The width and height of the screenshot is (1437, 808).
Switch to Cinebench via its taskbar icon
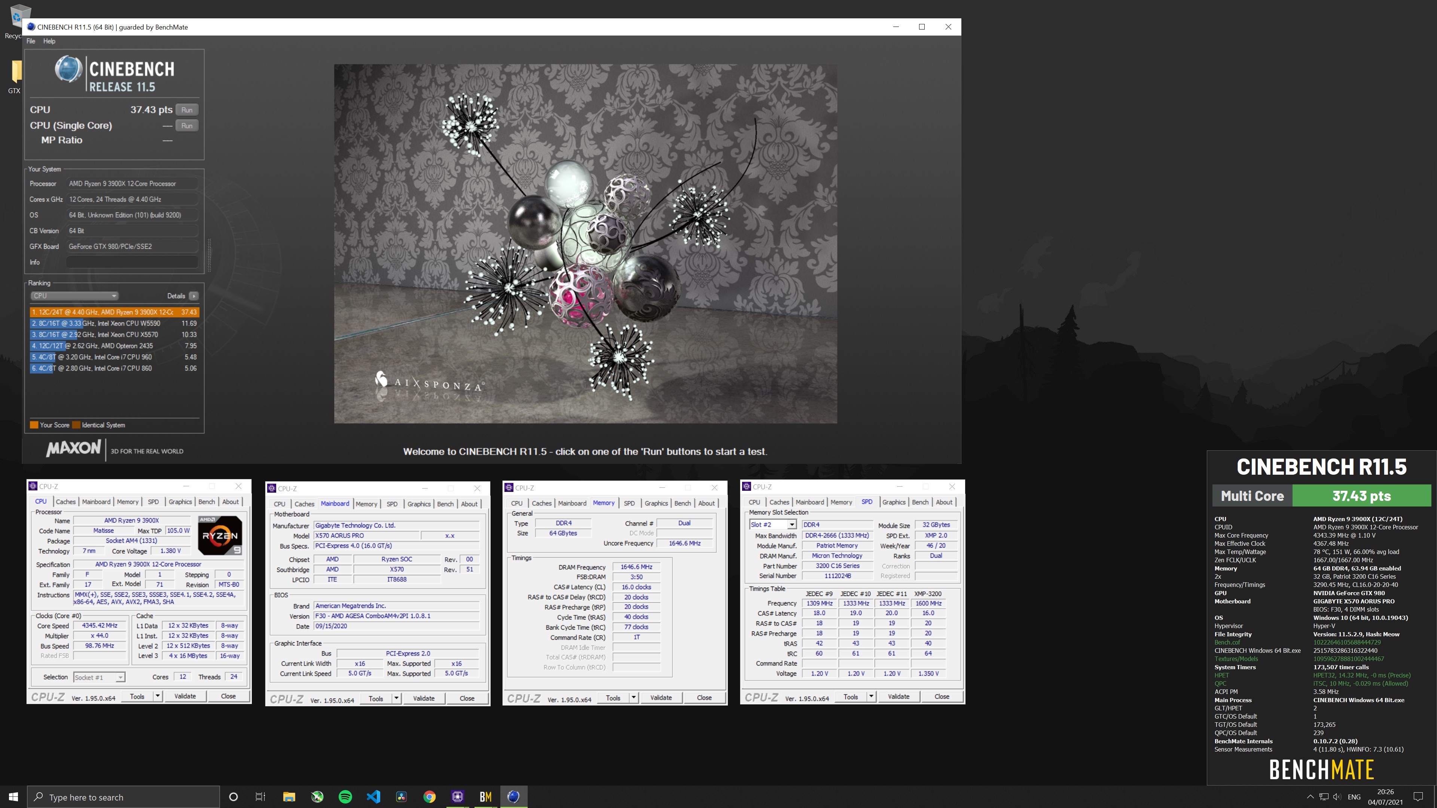pos(514,797)
